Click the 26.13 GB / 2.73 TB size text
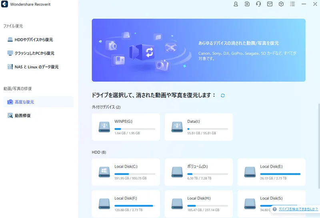This screenshot has height=218, width=320. tap(273, 178)
